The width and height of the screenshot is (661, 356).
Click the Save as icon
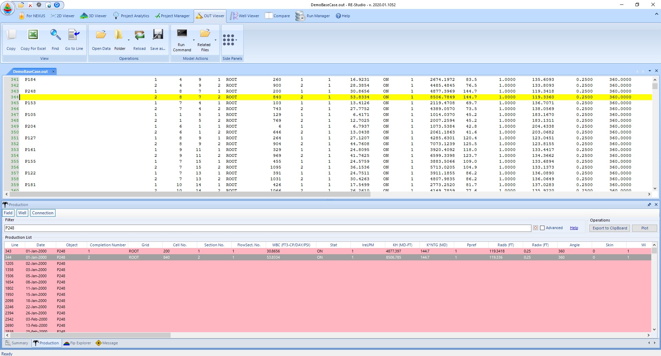pos(158,35)
